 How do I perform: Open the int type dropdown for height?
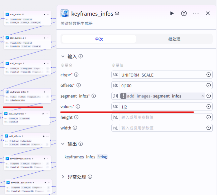click(x=115, y=117)
